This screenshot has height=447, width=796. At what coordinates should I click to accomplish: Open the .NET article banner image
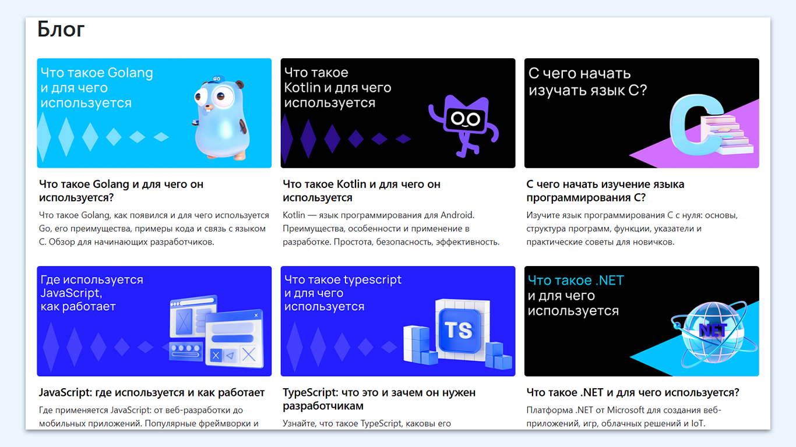point(642,321)
